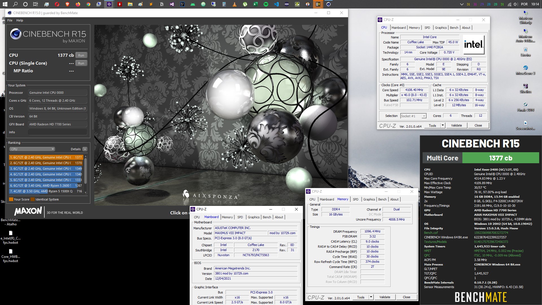Open network Wi-Fi tray icon
This screenshot has height=305, width=542.
coord(510,4)
